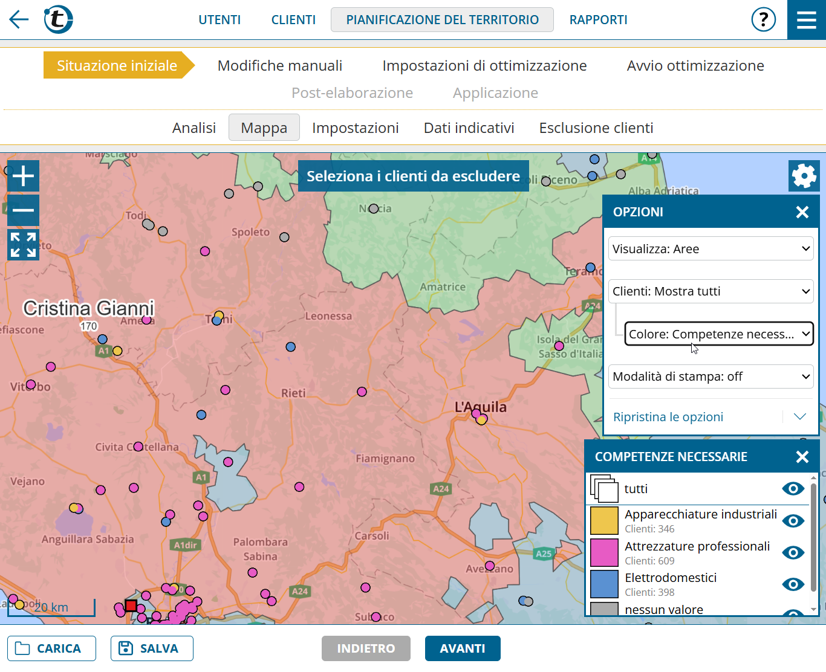Toggle Elettrodomestici visibility eye icon

(793, 584)
